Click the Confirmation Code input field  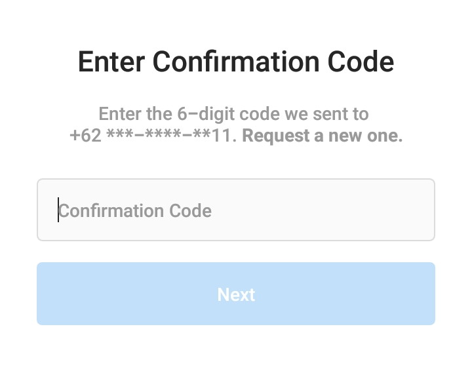pos(236,210)
